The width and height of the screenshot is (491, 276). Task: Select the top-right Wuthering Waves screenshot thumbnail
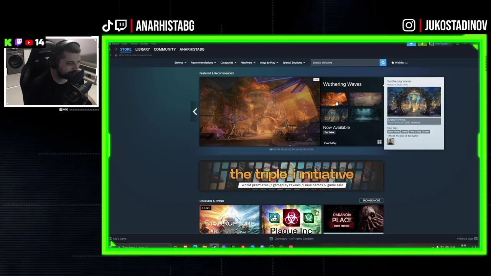coord(366,99)
